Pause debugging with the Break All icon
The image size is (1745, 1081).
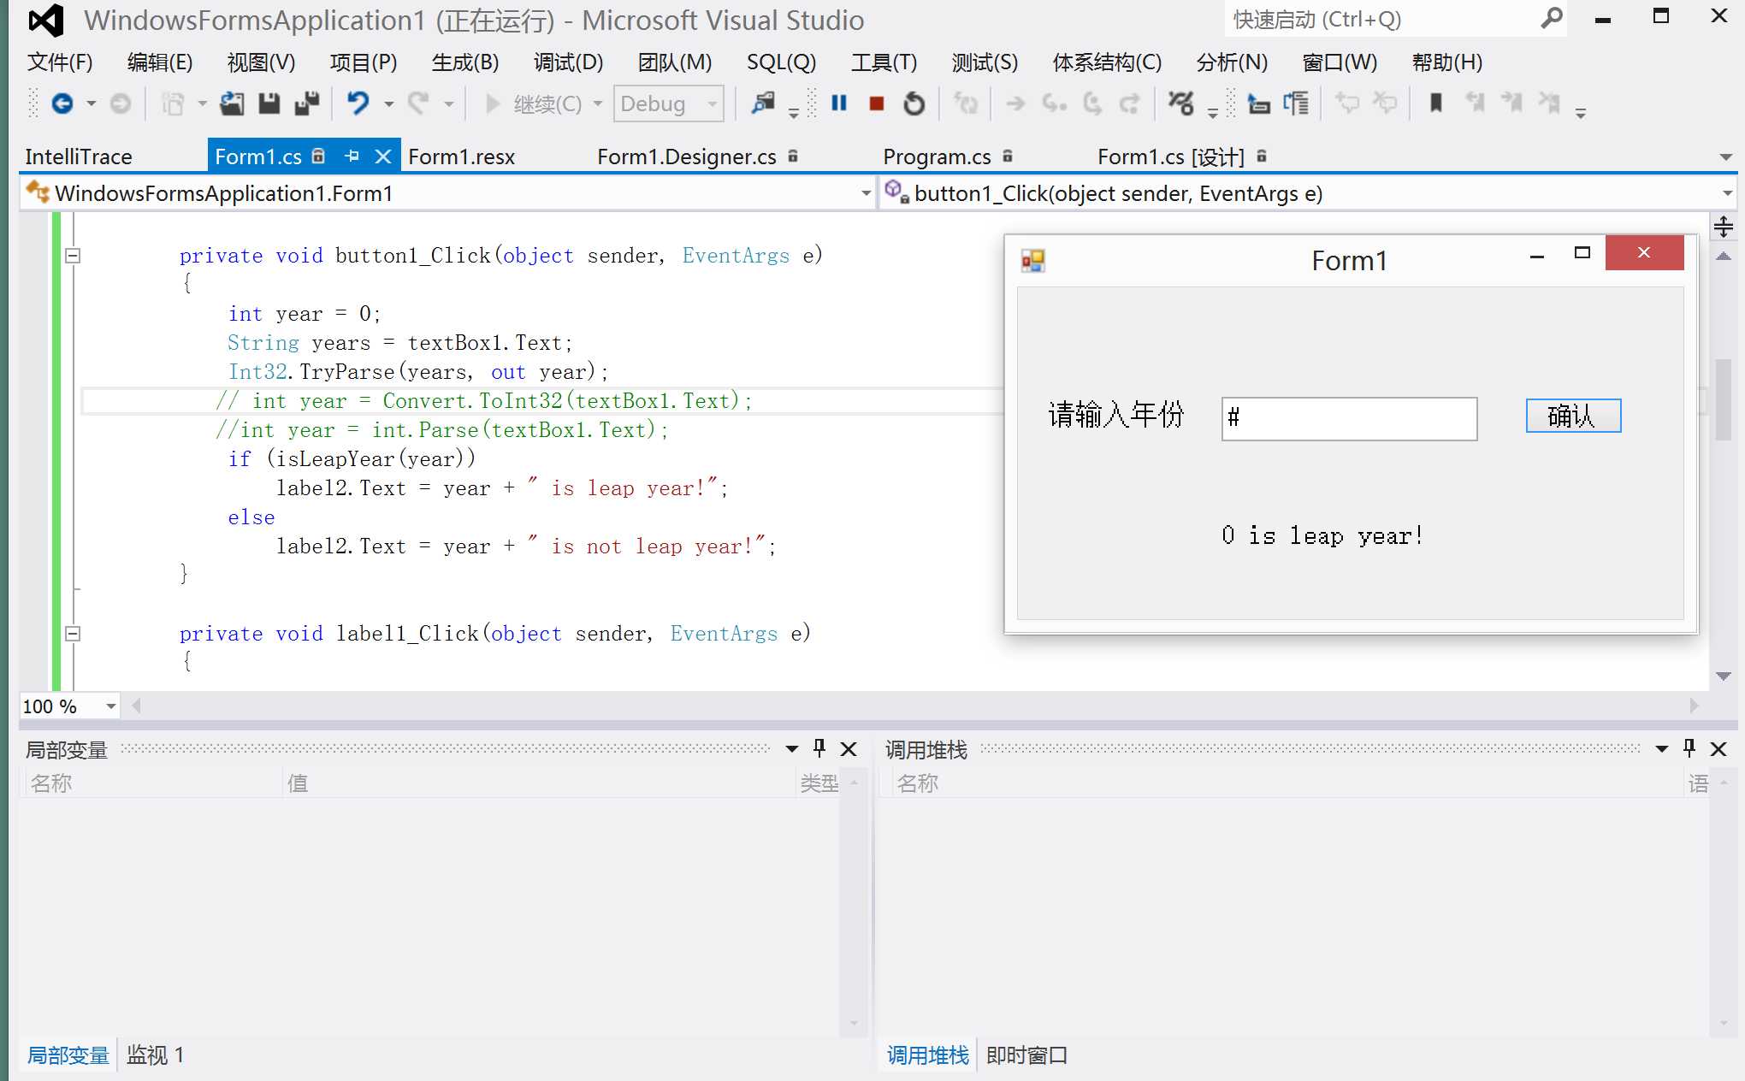click(839, 103)
